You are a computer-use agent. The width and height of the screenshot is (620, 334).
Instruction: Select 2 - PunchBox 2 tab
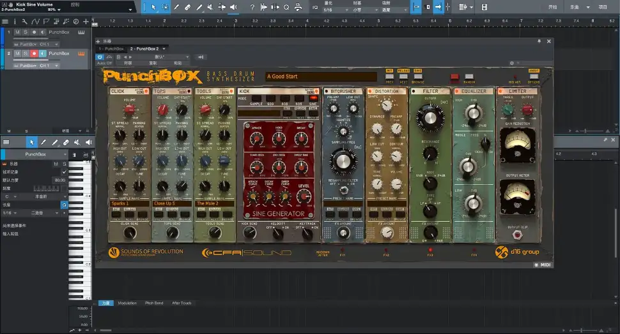point(145,49)
